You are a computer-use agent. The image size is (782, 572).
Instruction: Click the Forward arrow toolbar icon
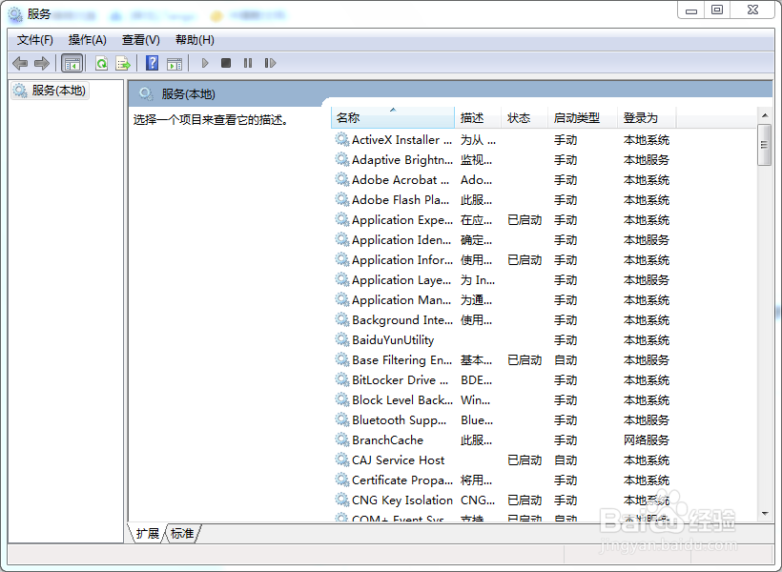tap(42, 63)
